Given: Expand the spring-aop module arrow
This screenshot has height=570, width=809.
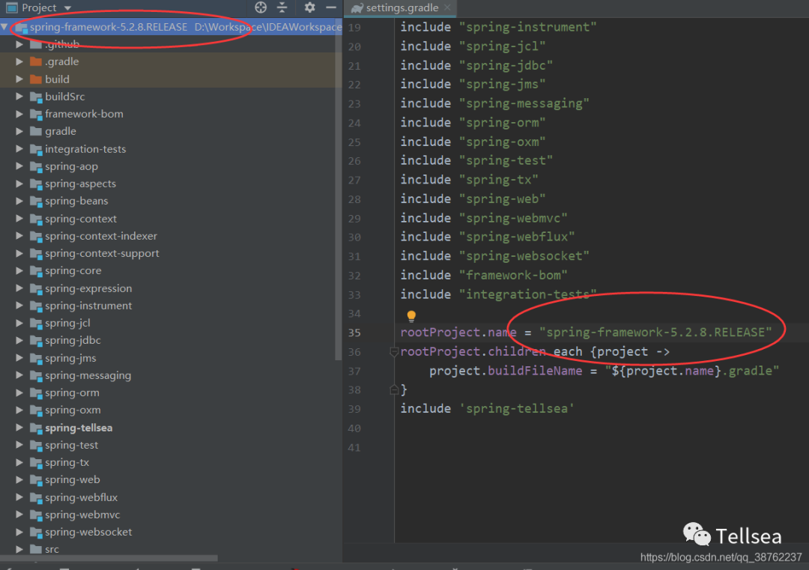Looking at the screenshot, I should coord(19,166).
